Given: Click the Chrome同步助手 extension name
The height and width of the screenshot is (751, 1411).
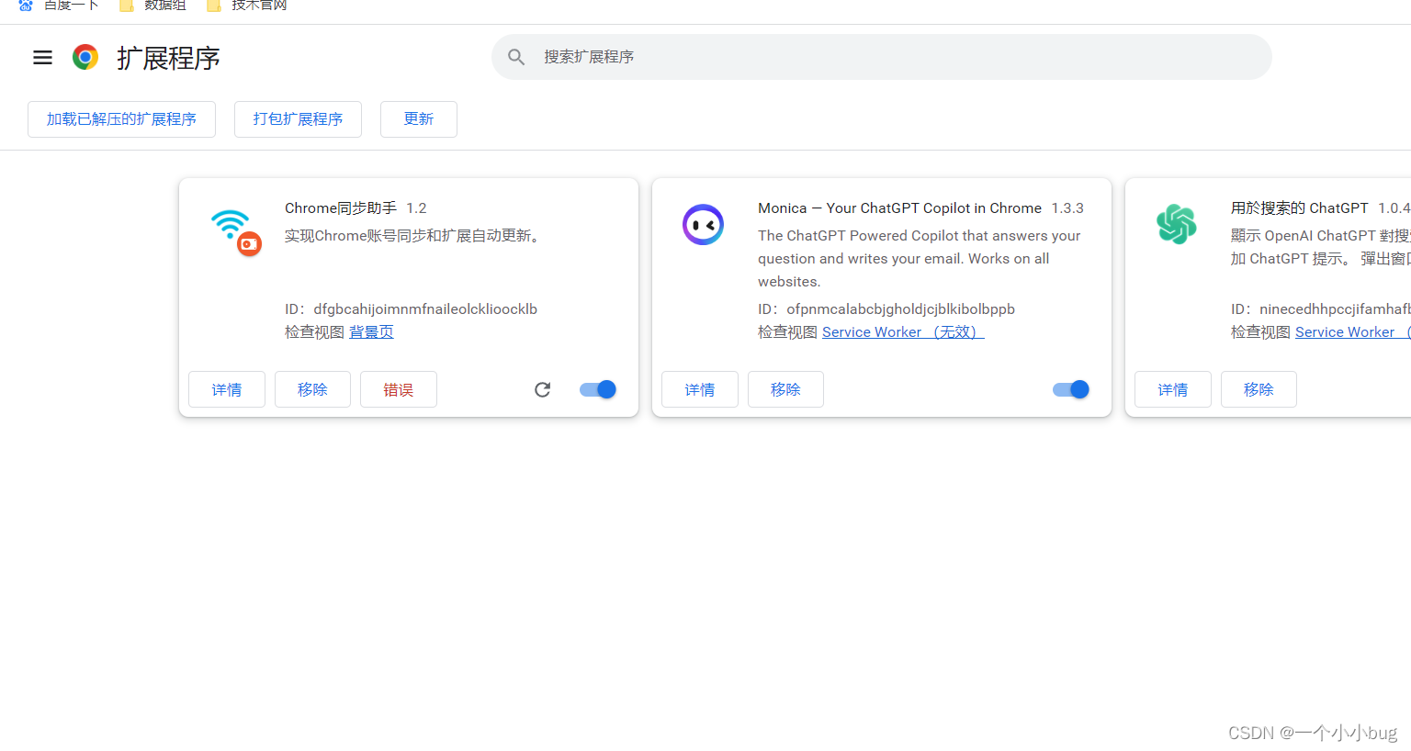Looking at the screenshot, I should pyautogui.click(x=341, y=208).
